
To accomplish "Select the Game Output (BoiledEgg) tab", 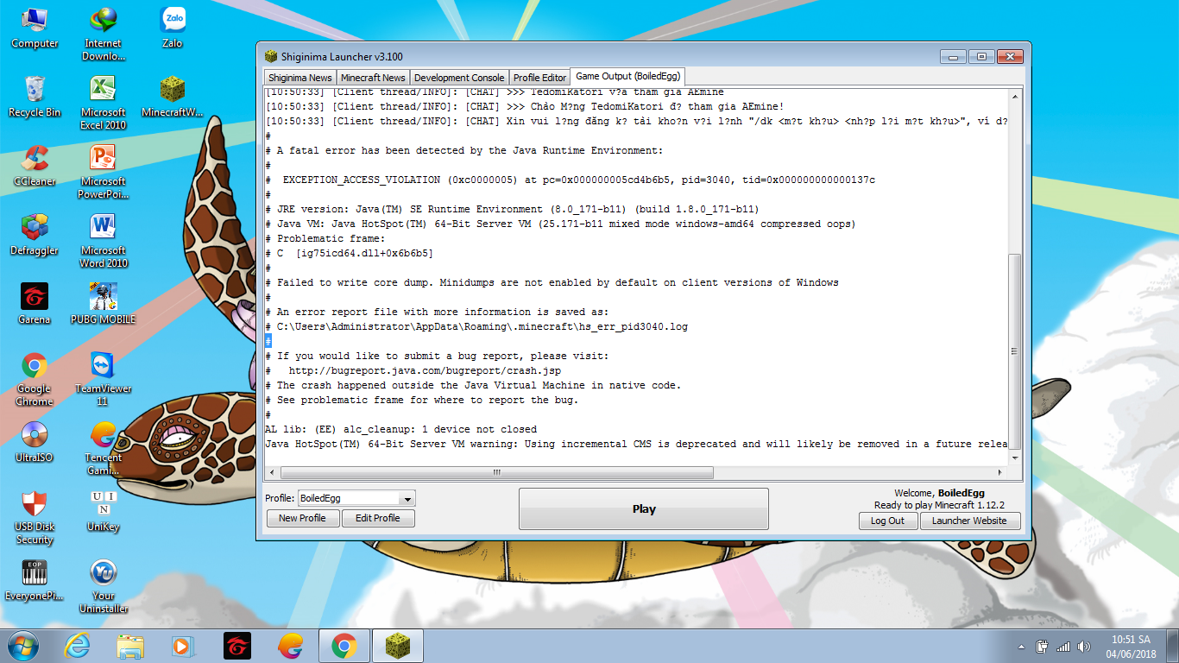I will pos(628,76).
